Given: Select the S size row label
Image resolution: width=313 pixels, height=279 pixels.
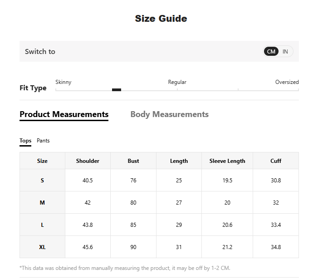Looking at the screenshot, I should click(x=42, y=180).
